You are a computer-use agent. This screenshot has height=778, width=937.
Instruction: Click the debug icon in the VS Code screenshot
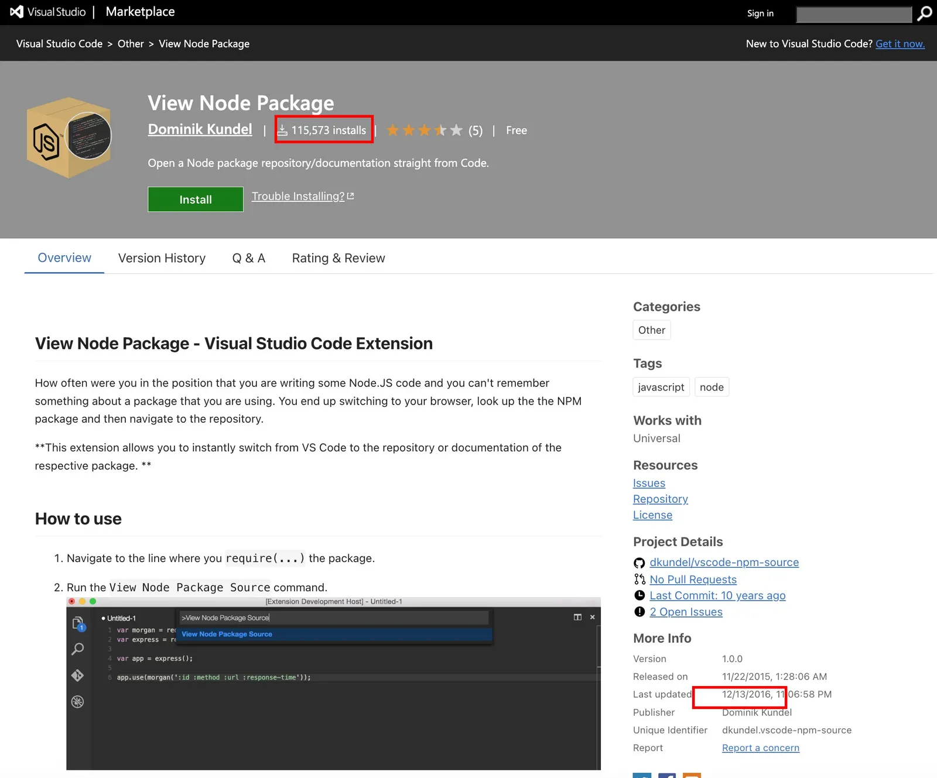point(77,702)
